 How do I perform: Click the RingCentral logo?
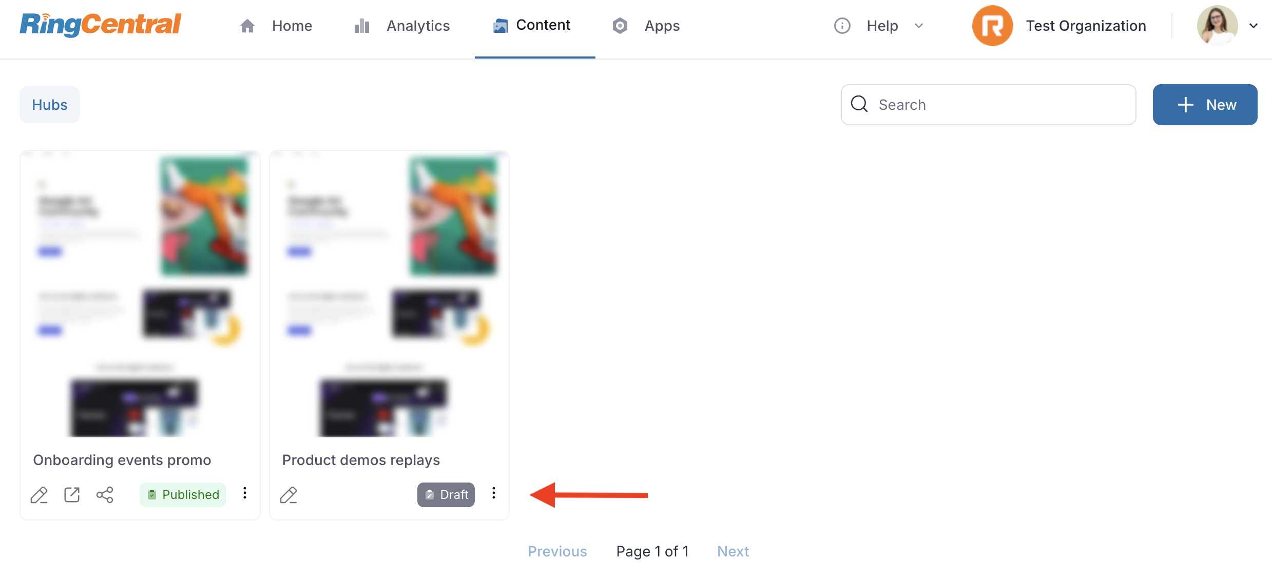(101, 25)
